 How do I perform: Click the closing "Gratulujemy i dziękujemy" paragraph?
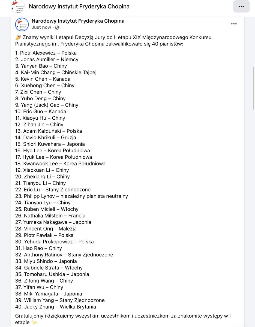point(123,316)
